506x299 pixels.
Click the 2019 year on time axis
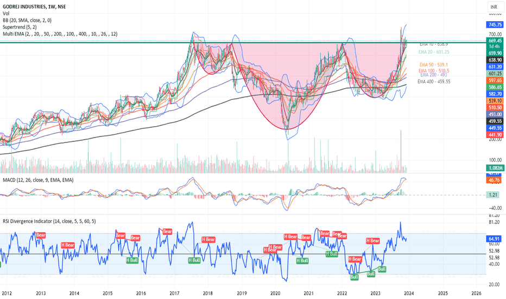coord(242,293)
